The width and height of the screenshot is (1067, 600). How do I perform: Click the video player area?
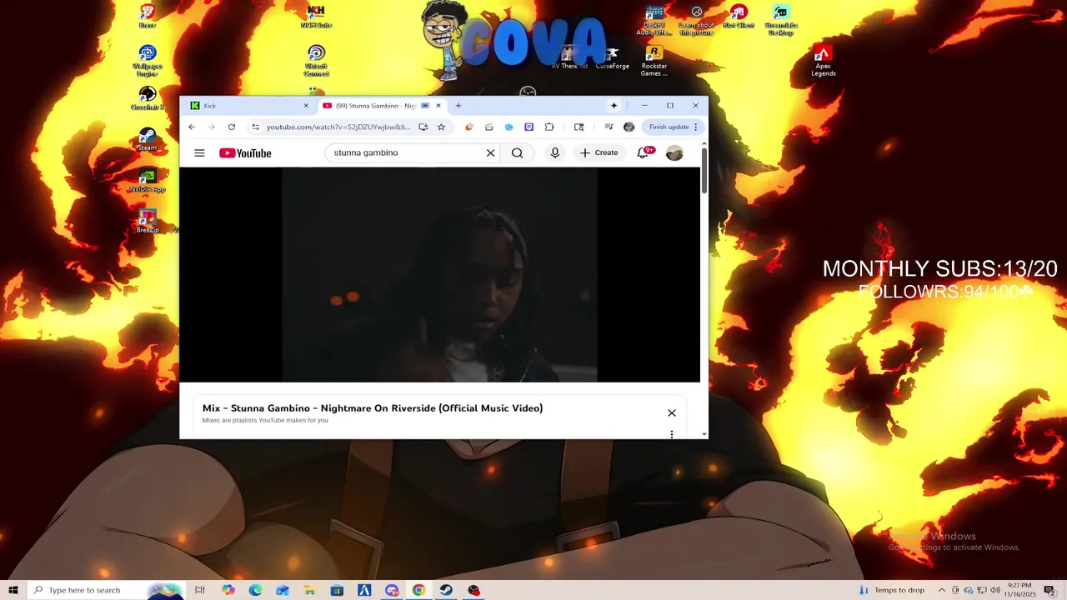click(x=439, y=274)
